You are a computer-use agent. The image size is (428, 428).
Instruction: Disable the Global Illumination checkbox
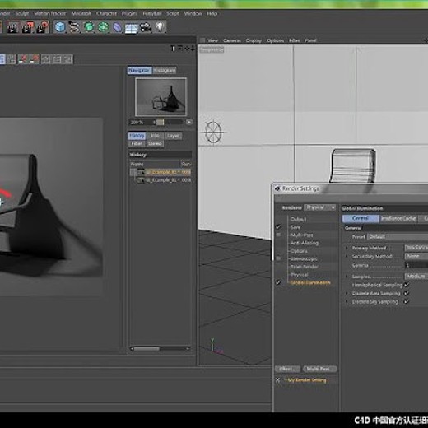coord(278,282)
